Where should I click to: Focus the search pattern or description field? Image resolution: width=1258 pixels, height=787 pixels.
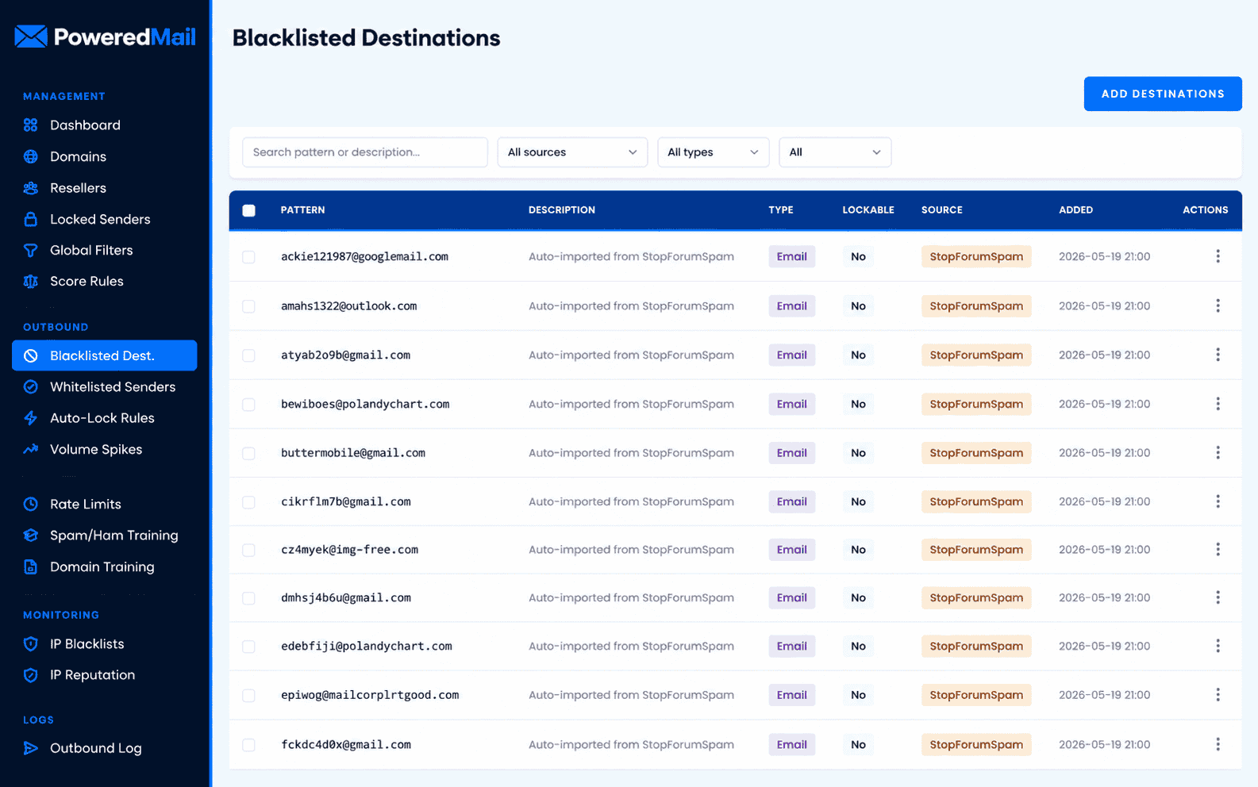(x=365, y=152)
